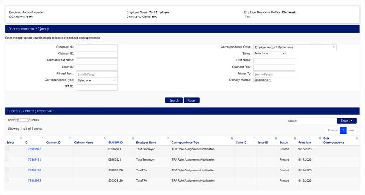
Task: Expand the Correspondence Type dropdown
Action: [97, 80]
